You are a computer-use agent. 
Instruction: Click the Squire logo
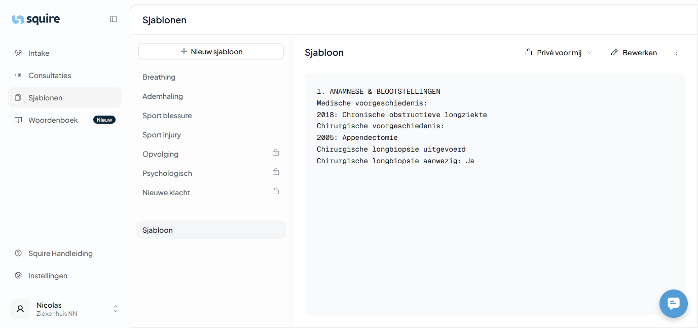coord(36,19)
